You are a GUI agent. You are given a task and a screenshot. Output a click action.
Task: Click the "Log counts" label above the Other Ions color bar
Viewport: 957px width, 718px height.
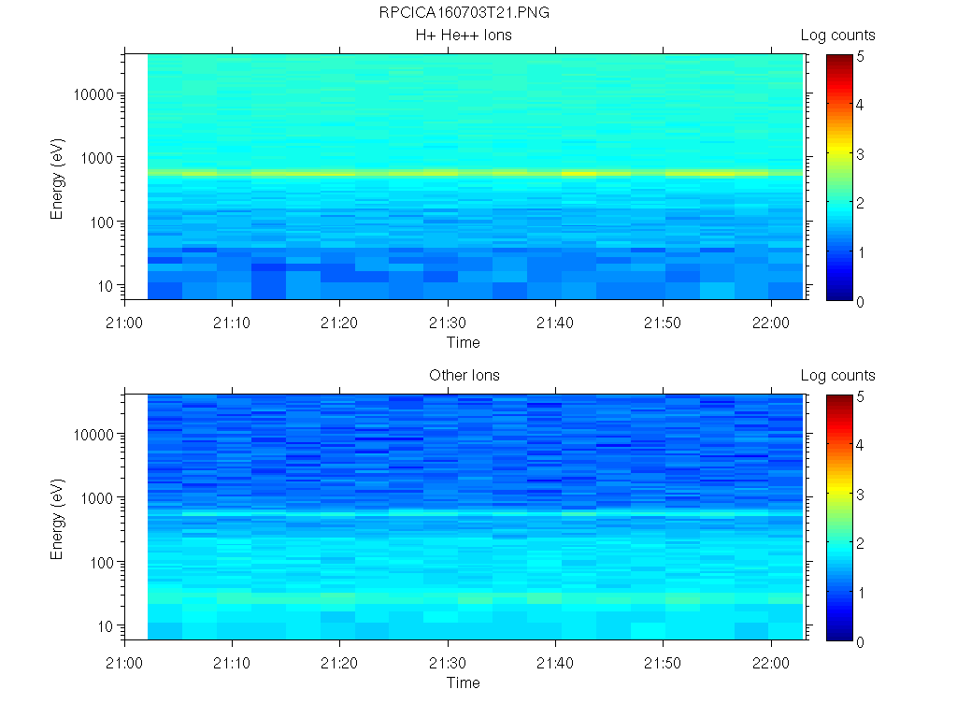click(837, 376)
